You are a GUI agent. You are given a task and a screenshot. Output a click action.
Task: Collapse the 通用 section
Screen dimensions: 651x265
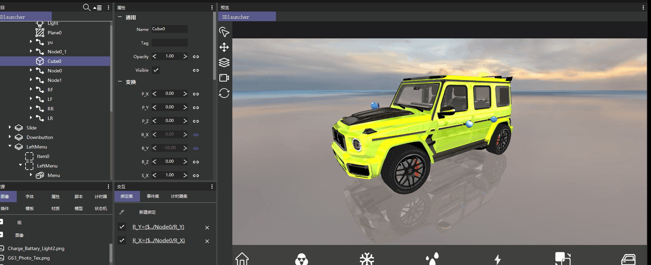tap(120, 17)
